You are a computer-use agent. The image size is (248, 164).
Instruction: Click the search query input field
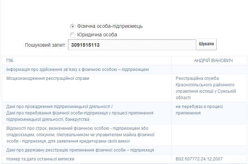tap(132, 45)
